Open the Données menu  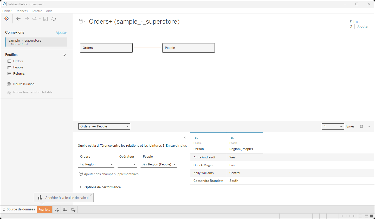[x=22, y=11]
